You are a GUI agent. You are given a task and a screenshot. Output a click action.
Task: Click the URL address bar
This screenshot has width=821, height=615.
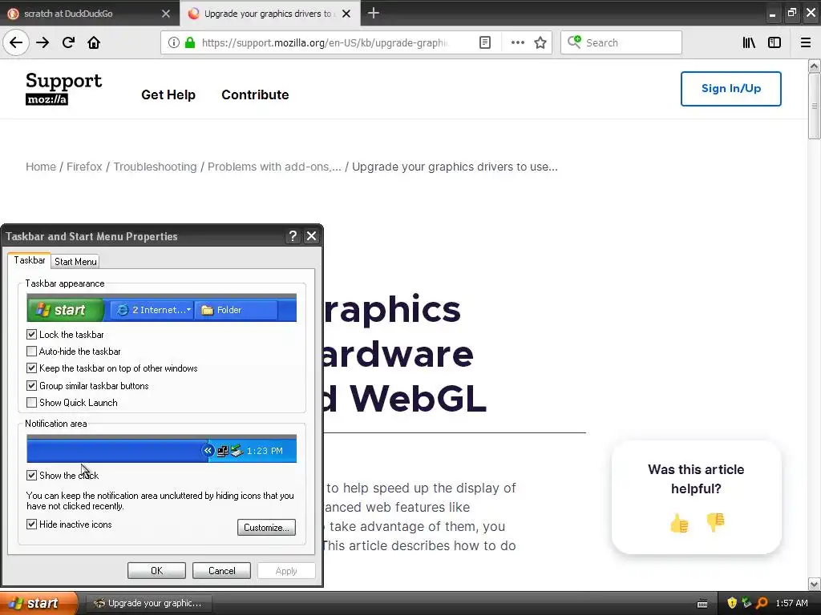[325, 42]
